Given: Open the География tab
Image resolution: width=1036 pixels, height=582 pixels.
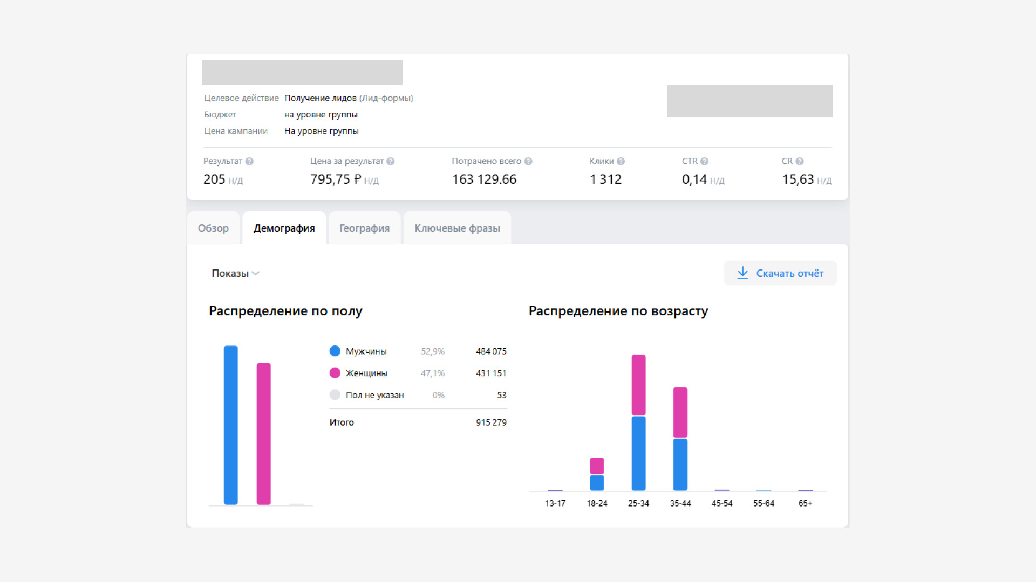Looking at the screenshot, I should 364,228.
